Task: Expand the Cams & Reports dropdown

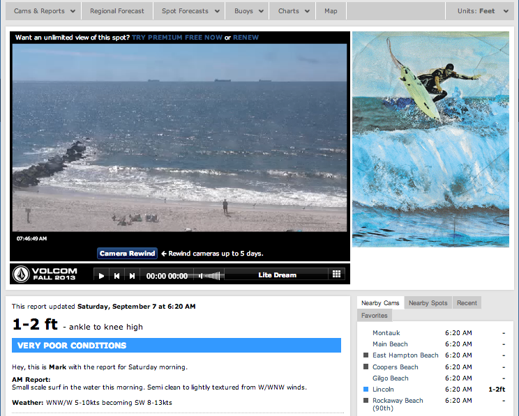Action: click(45, 11)
